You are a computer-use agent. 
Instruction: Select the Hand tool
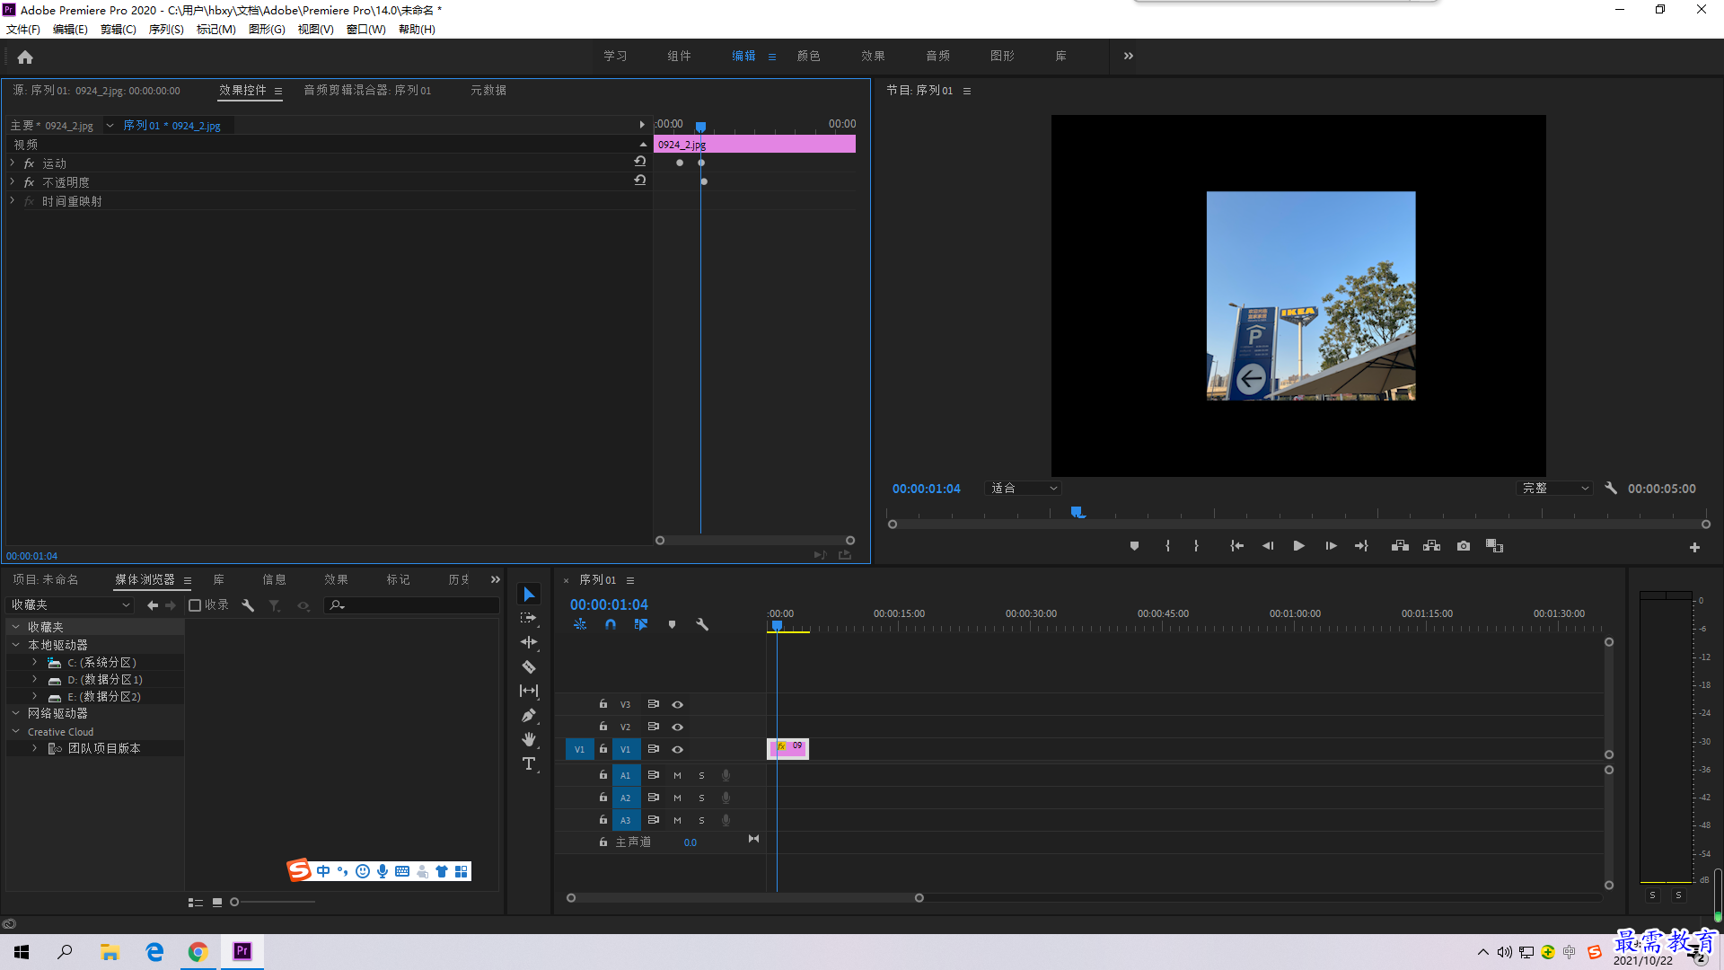click(529, 739)
